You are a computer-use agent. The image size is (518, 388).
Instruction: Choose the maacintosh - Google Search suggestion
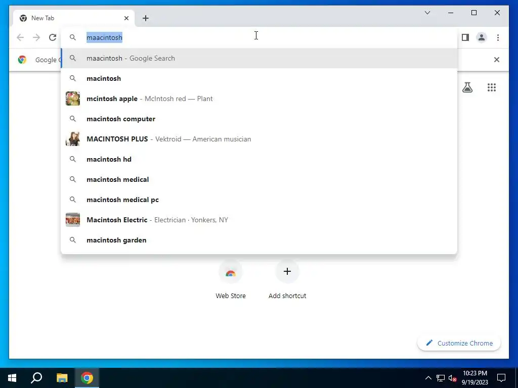pos(260,58)
